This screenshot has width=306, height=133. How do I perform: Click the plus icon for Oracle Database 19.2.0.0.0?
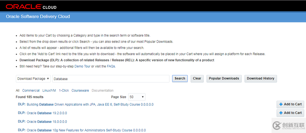point(281,113)
